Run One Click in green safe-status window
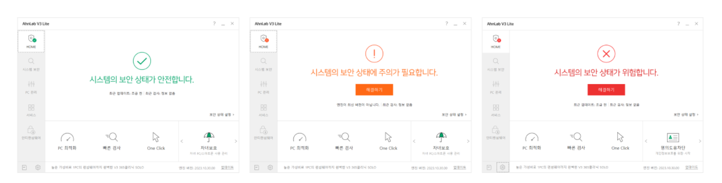Image resolution: width=722 pixels, height=183 pixels. (x=156, y=141)
